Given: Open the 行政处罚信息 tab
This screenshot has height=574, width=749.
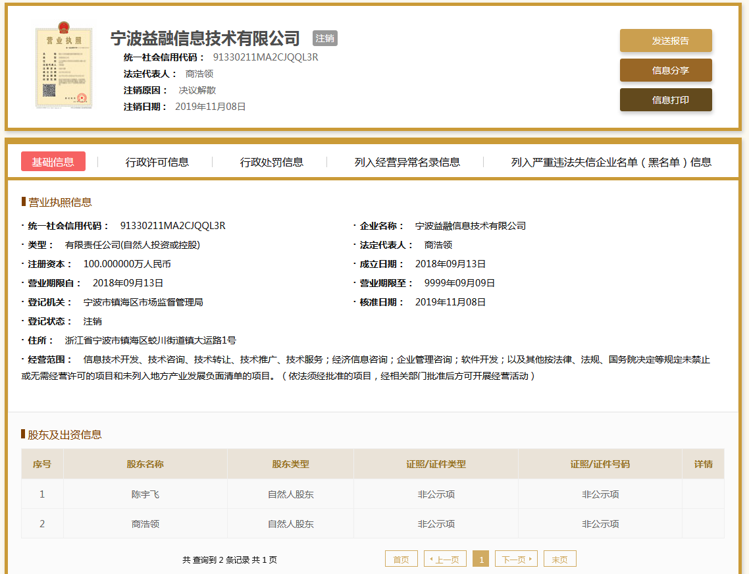Looking at the screenshot, I should tap(272, 162).
